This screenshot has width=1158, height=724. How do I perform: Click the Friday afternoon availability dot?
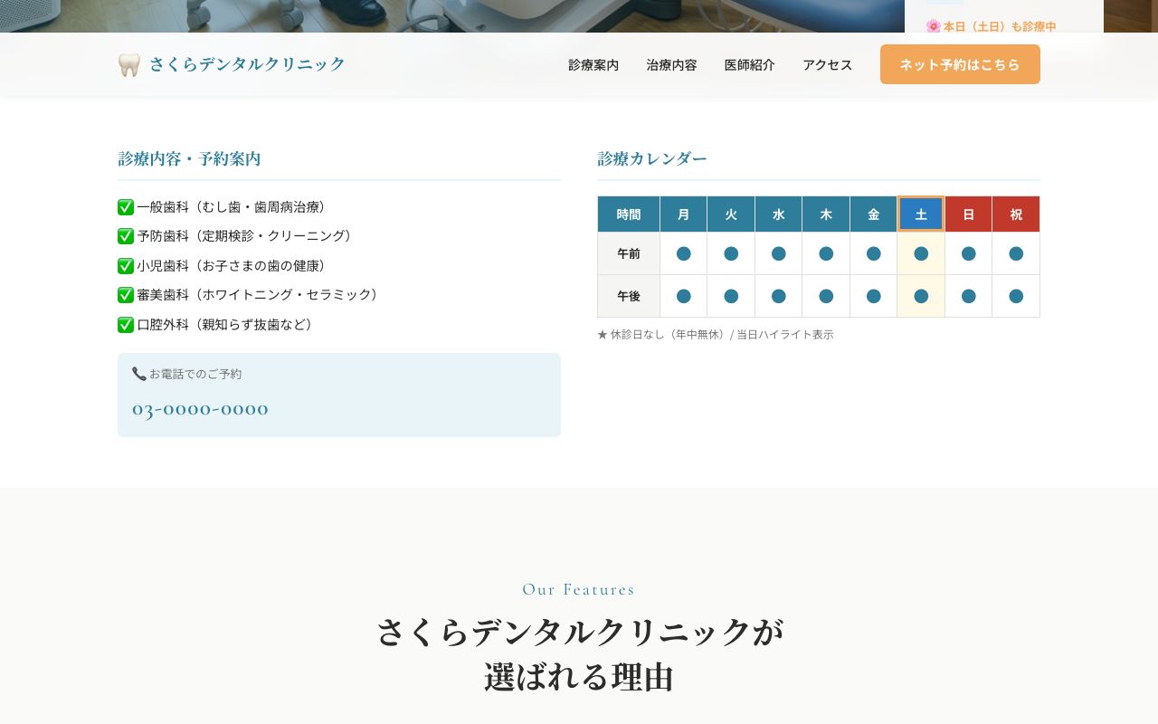[873, 296]
